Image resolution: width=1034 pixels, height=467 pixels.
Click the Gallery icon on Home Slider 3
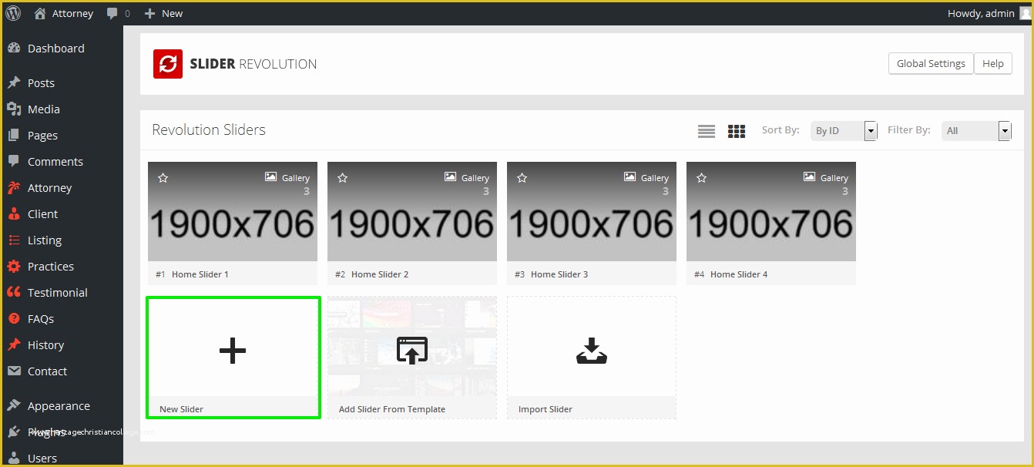(x=629, y=176)
